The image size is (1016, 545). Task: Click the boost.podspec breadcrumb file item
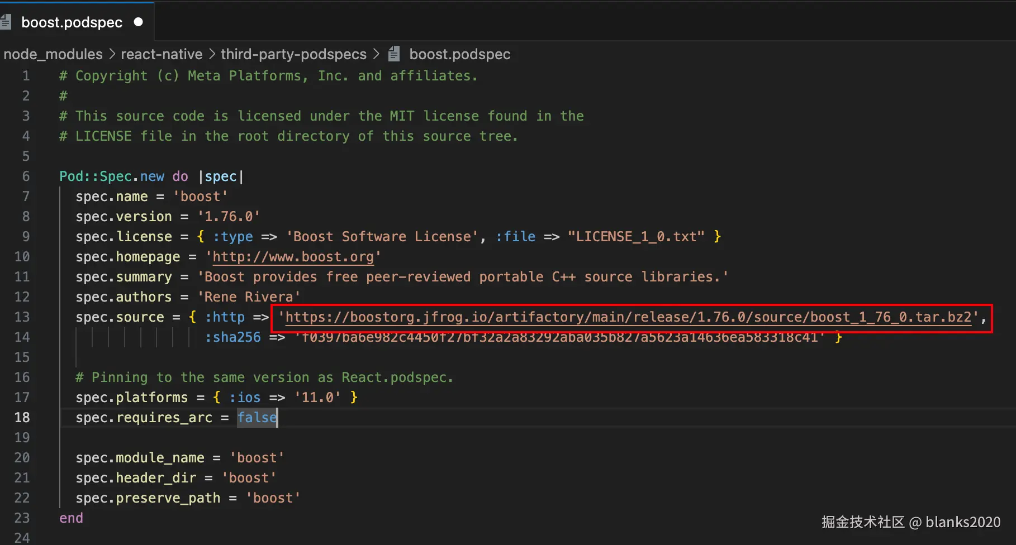(459, 54)
